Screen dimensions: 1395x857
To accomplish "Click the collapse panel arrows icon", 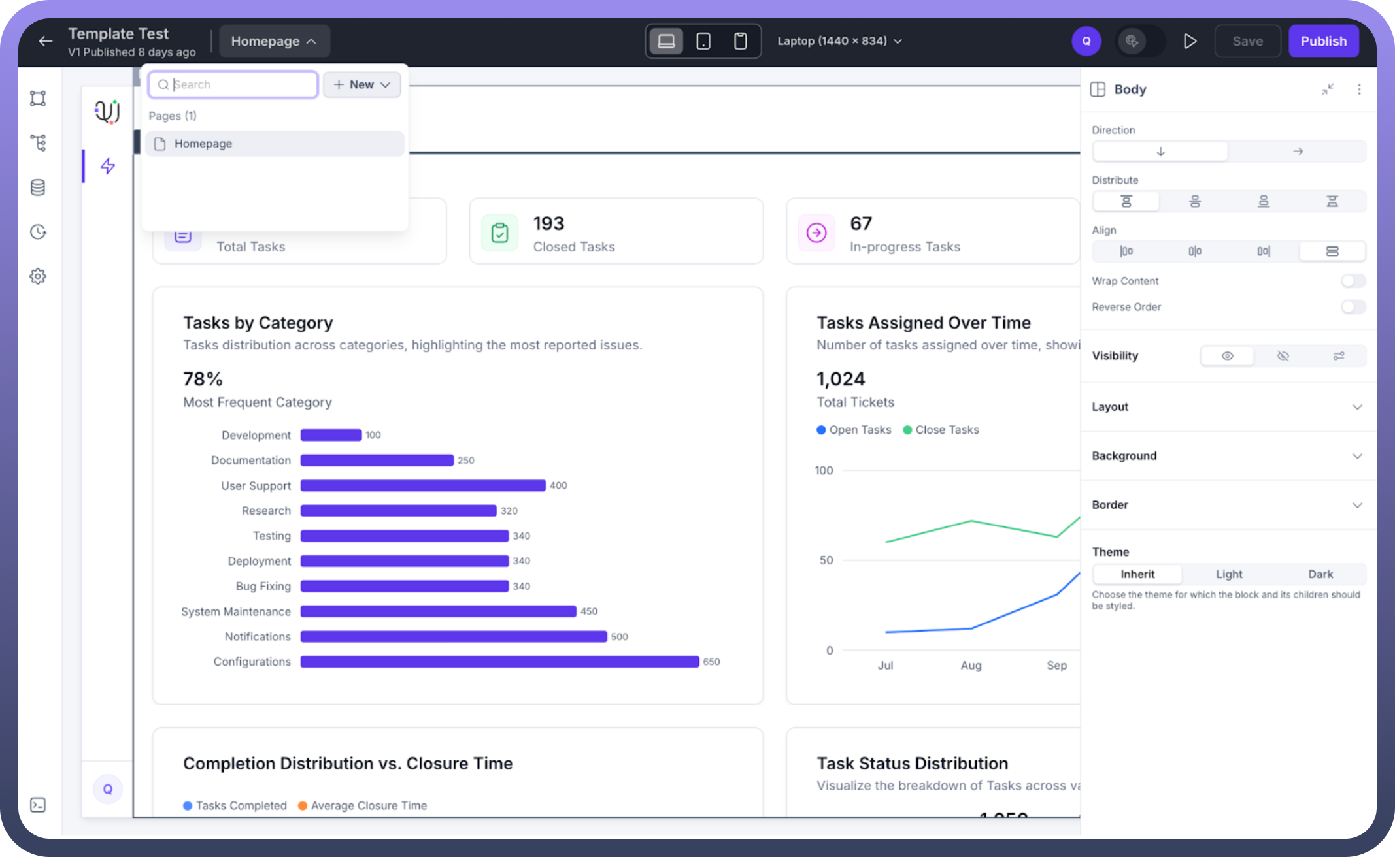I will pyautogui.click(x=1328, y=89).
